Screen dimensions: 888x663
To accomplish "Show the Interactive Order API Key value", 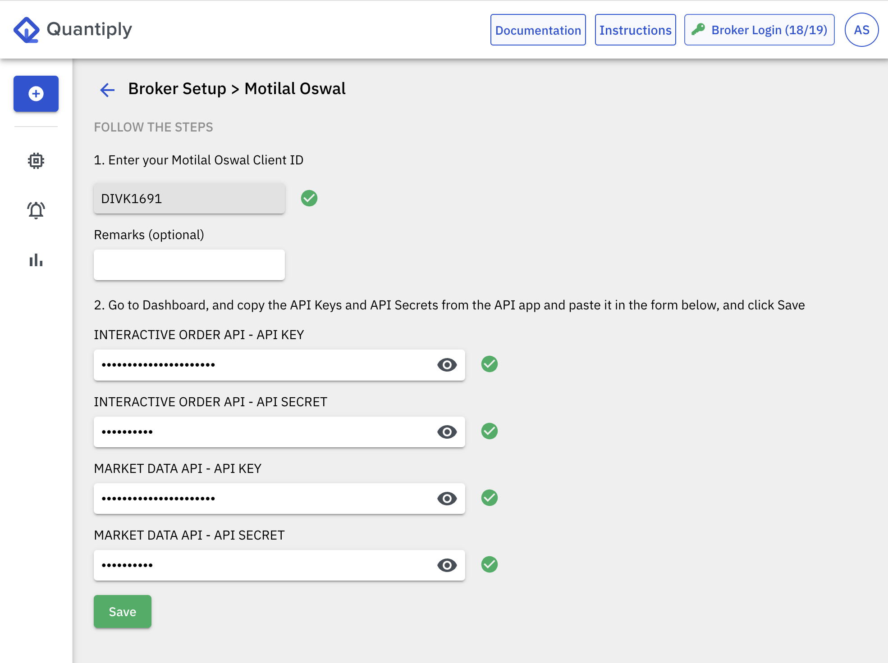I will [x=447, y=365].
